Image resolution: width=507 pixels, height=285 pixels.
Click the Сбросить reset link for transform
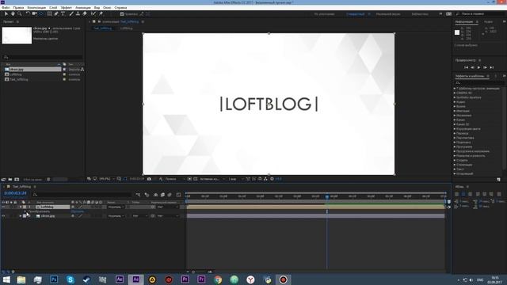click(78, 211)
